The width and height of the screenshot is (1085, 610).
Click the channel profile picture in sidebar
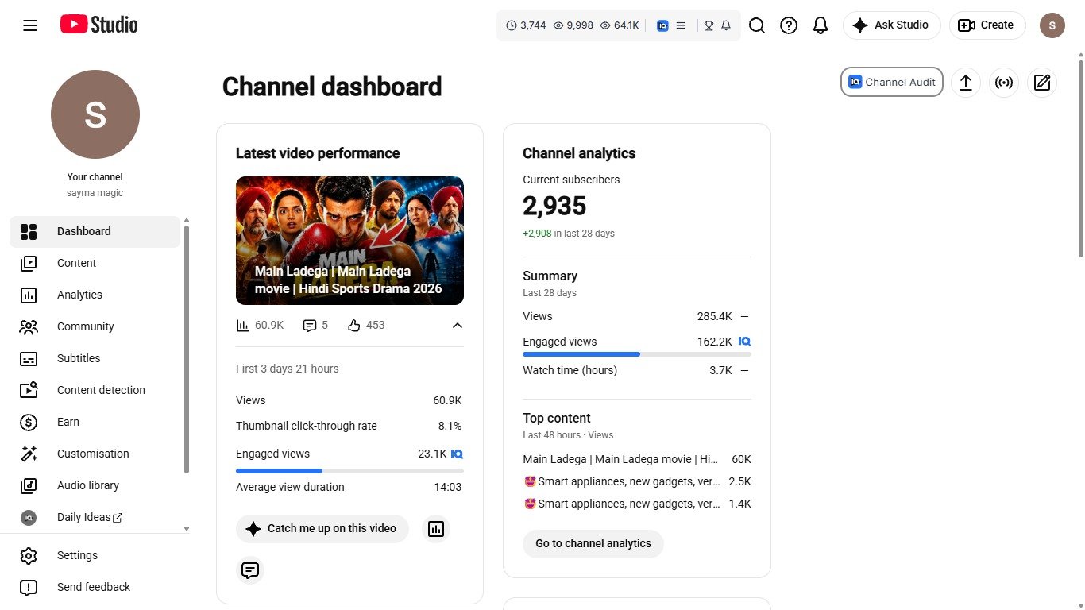pos(95,114)
